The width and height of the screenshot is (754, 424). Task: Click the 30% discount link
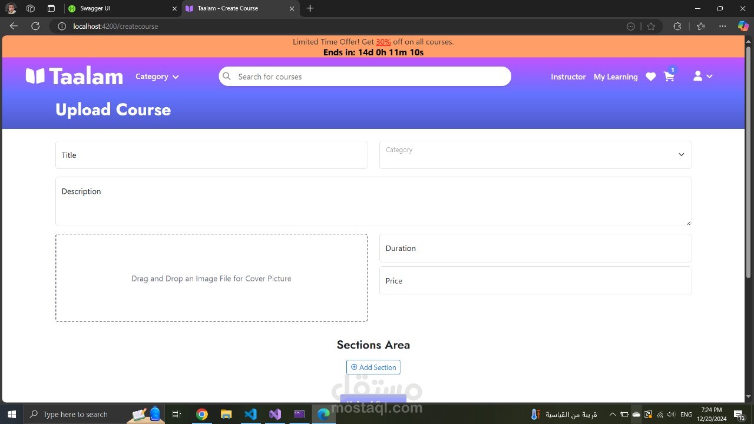[x=383, y=42]
